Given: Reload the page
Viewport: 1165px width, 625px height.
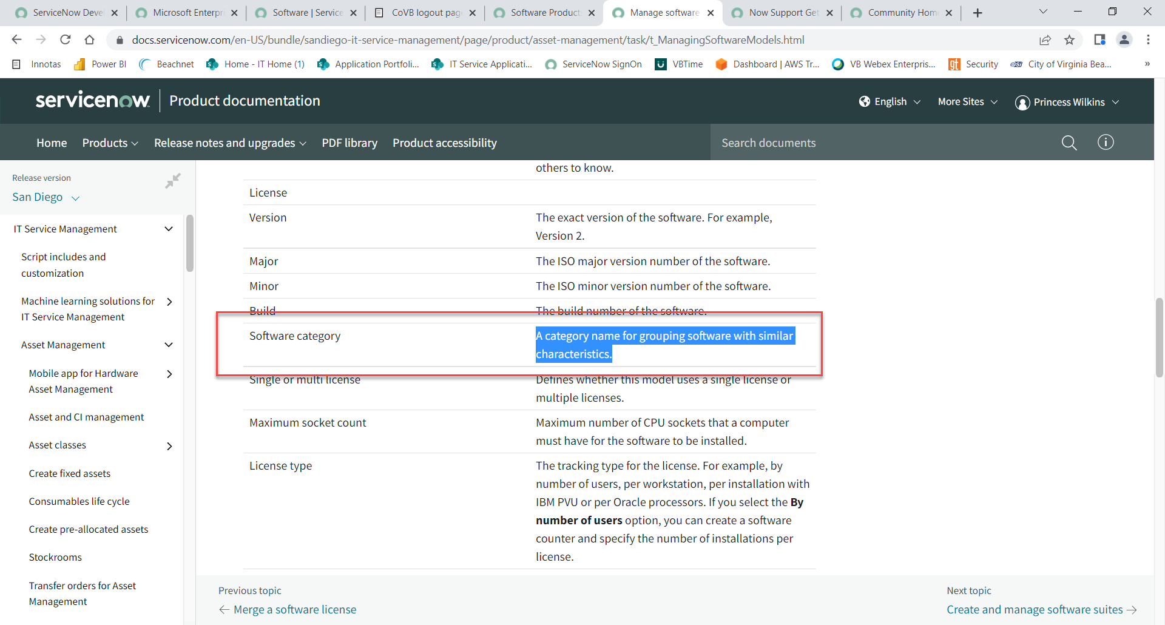Looking at the screenshot, I should coord(66,40).
